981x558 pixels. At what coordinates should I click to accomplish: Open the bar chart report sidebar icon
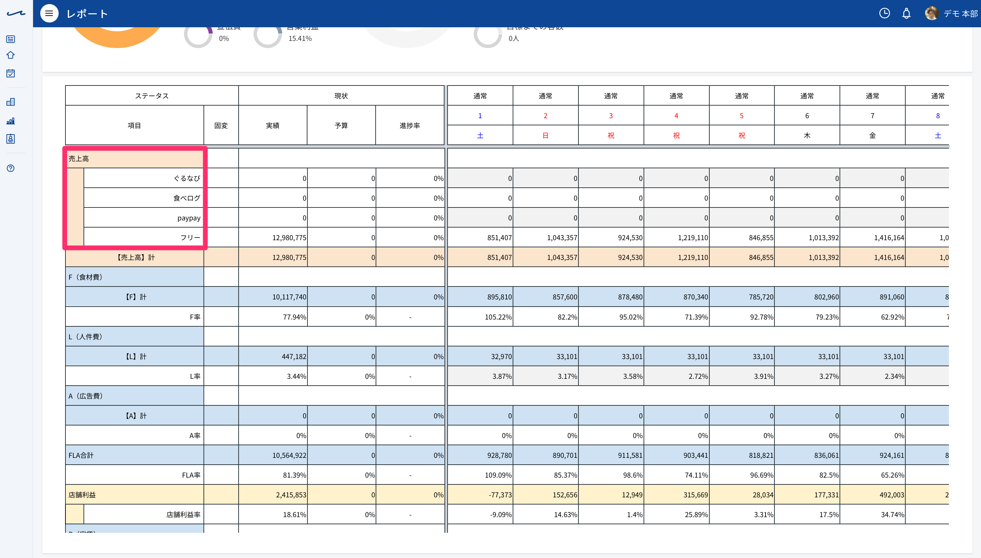click(11, 121)
